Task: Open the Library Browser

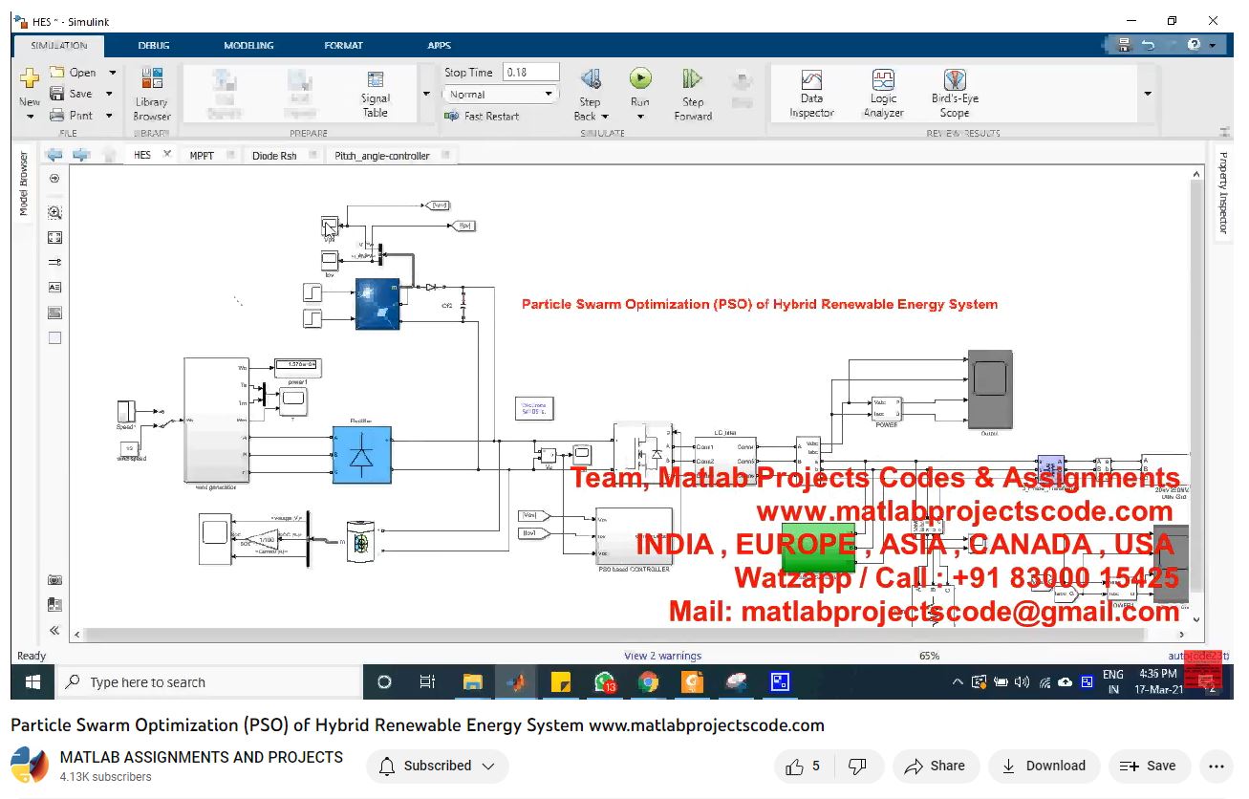Action: click(x=152, y=94)
